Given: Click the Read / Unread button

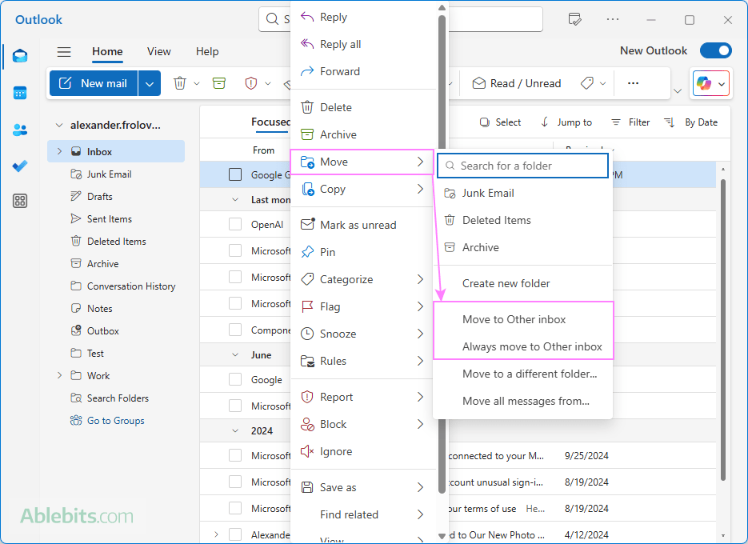Looking at the screenshot, I should tap(517, 83).
